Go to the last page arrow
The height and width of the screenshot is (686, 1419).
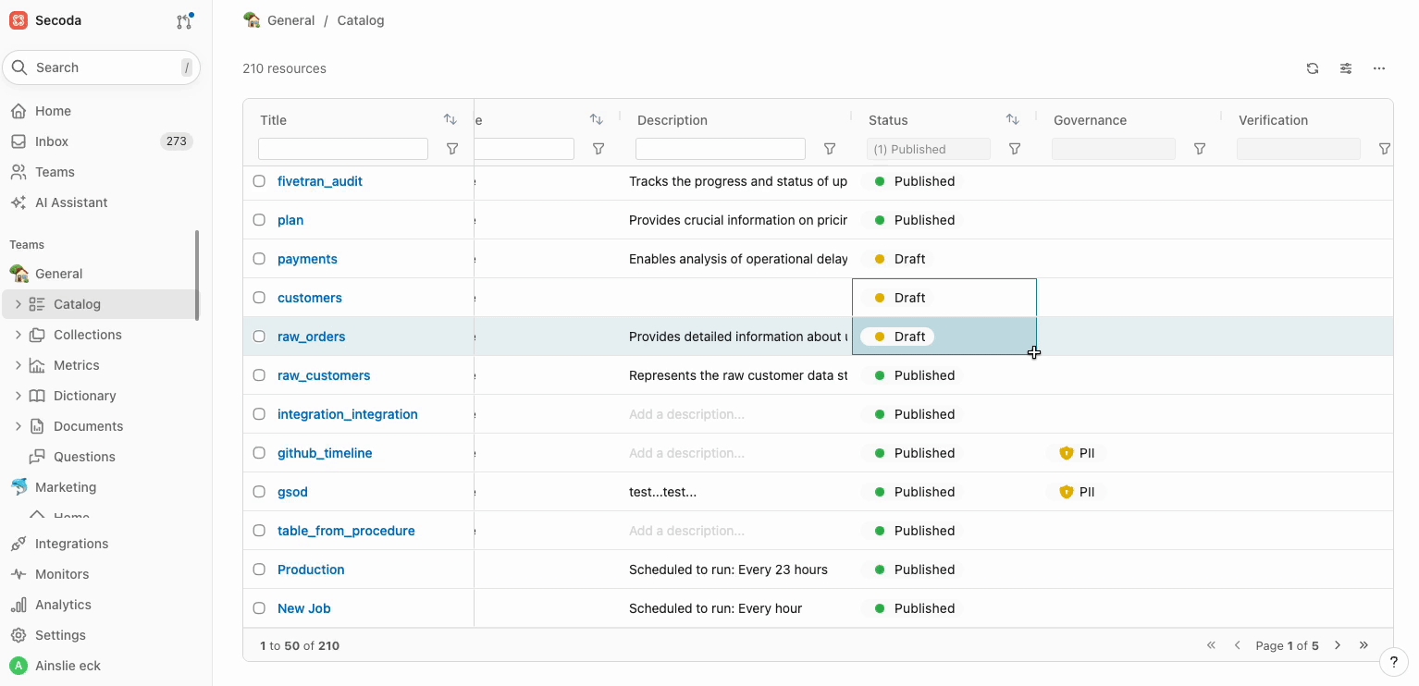point(1363,645)
